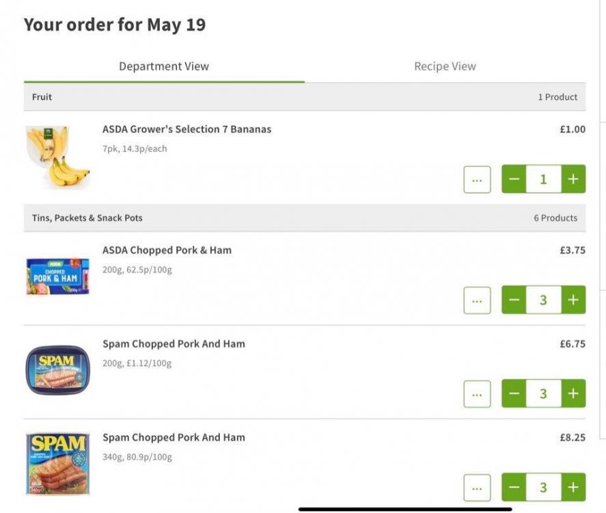
Task: Open more options for Spam 340g item
Action: click(477, 488)
